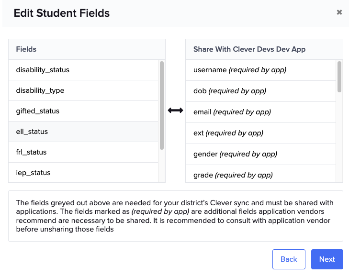Select username shared field
This screenshot has width=349, height=277.
(260, 70)
